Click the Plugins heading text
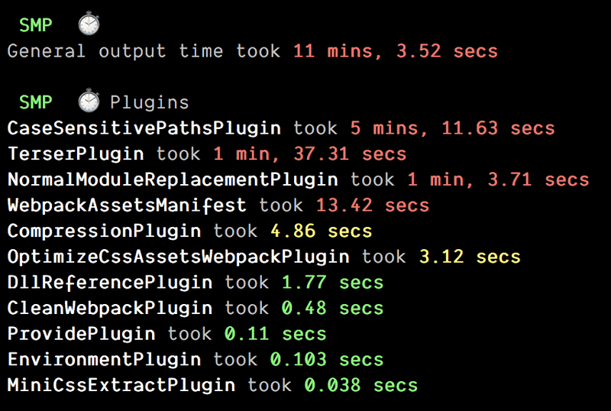Viewport: 611px width, 411px height. click(x=149, y=103)
